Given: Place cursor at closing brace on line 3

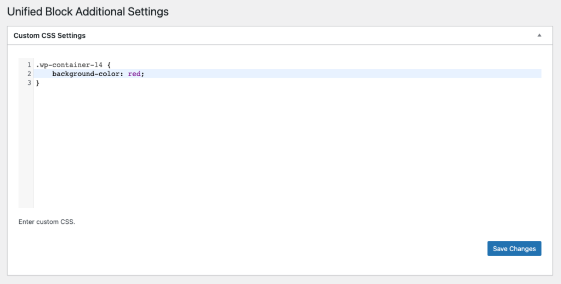Looking at the screenshot, I should click(x=38, y=83).
